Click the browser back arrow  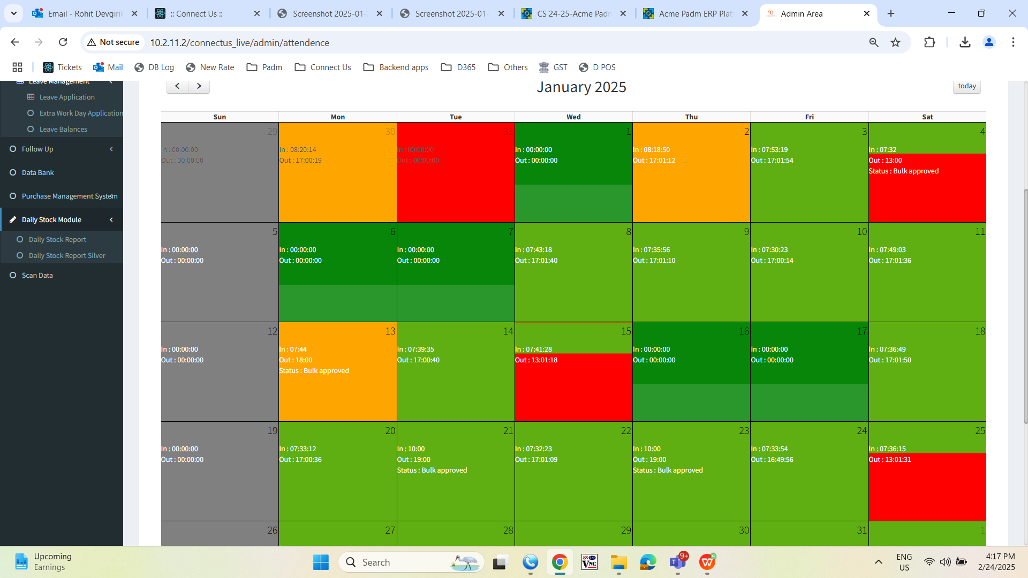click(x=15, y=42)
